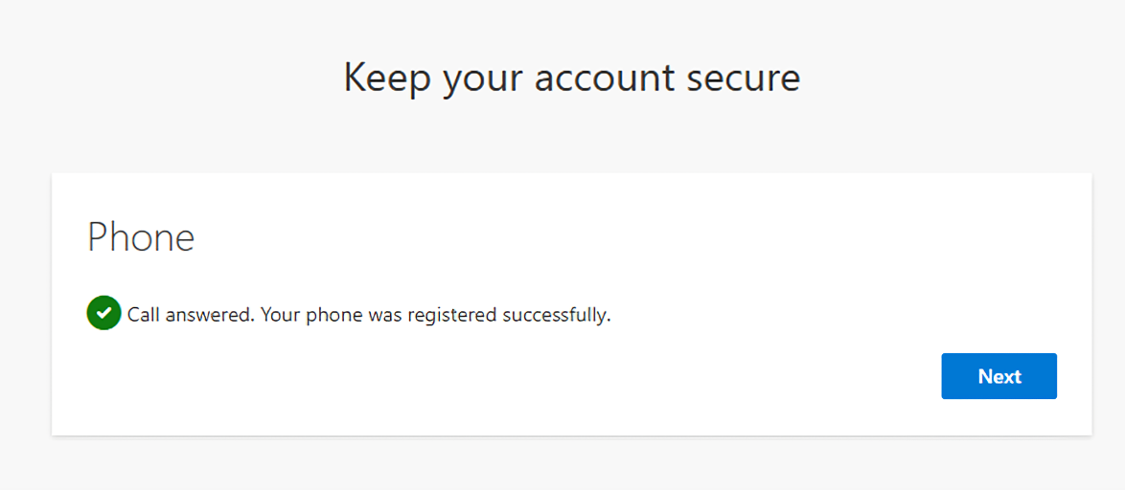Click "Your phone was registered successfully" sentence

click(x=435, y=315)
